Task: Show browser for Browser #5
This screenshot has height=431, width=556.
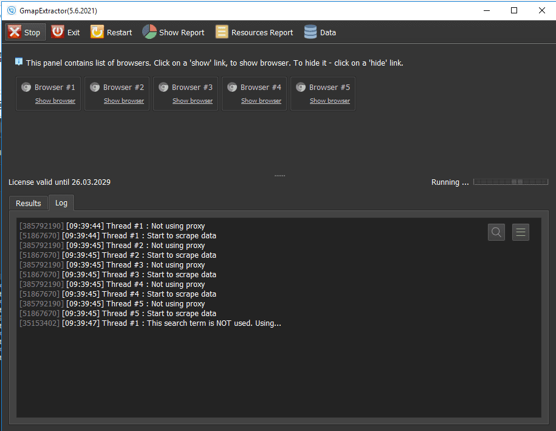Action: point(330,101)
